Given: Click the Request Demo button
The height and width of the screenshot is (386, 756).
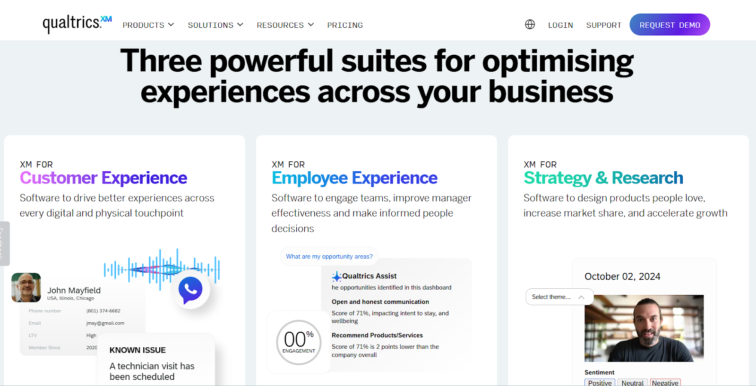Looking at the screenshot, I should [670, 25].
